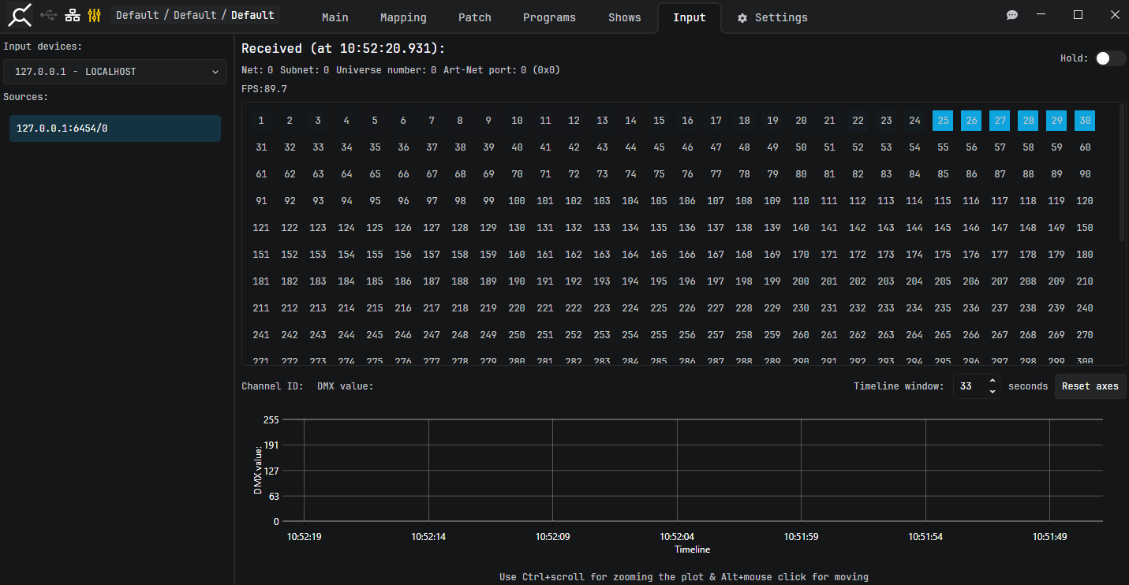
Task: Click the Received timestamp heading
Action: [x=343, y=49]
